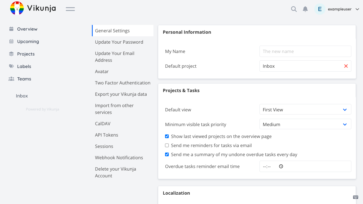This screenshot has height=204, width=363.
Task: Open Sessions settings
Action: coord(123,146)
